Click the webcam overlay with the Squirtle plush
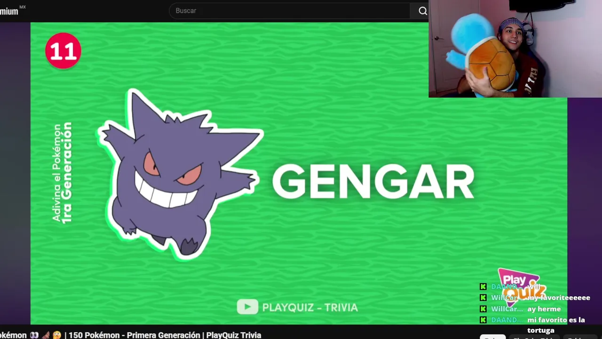The height and width of the screenshot is (339, 602). 515,48
